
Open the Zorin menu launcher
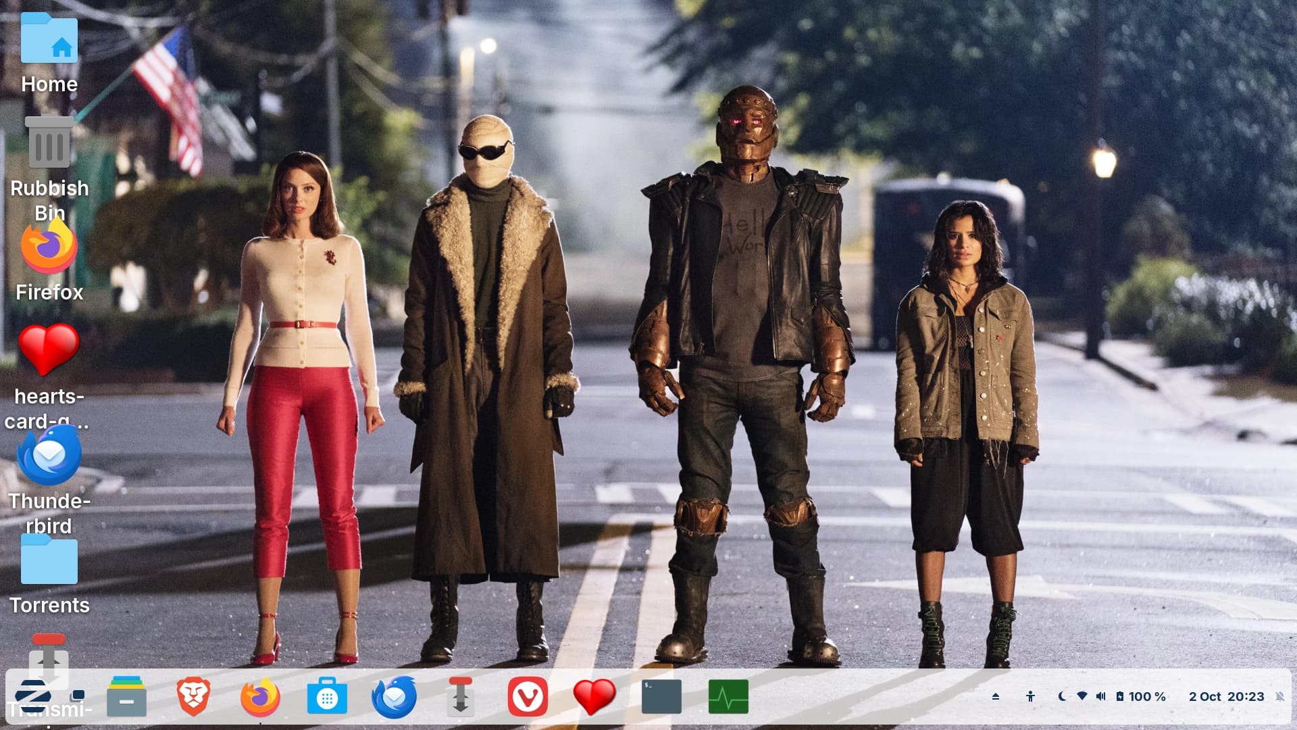tap(32, 697)
